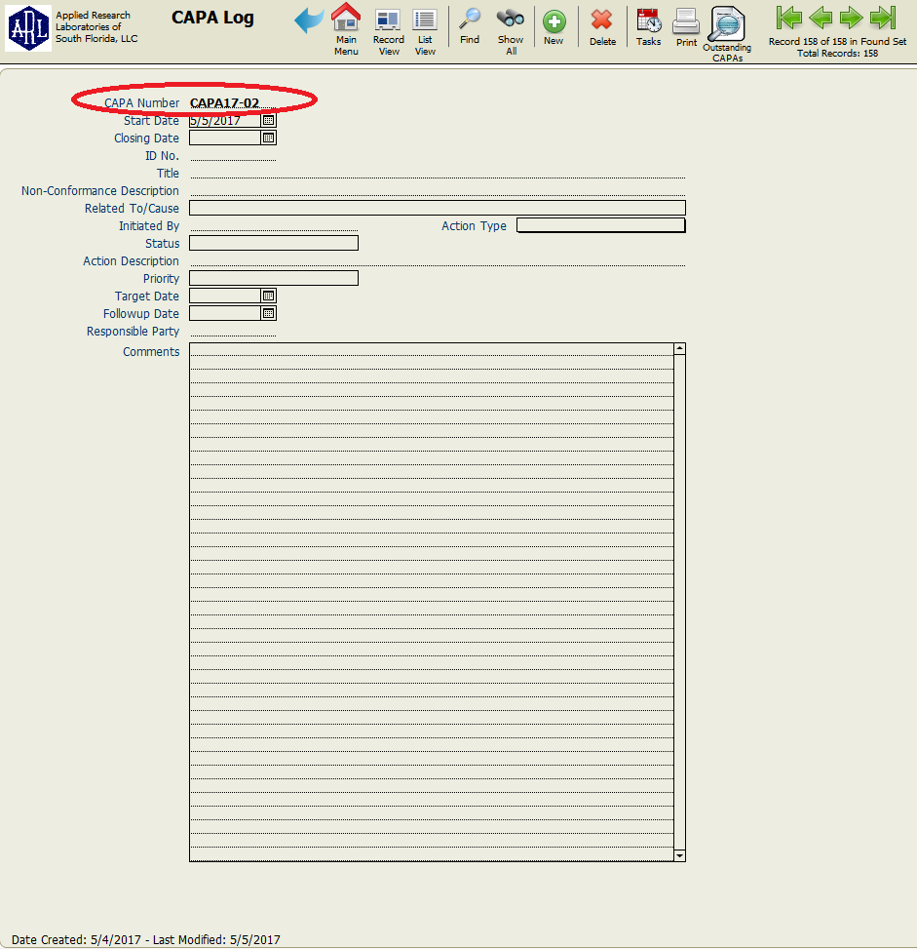The height and width of the screenshot is (949, 917).
Task: Open Start Date calendar picker
Action: 269,120
